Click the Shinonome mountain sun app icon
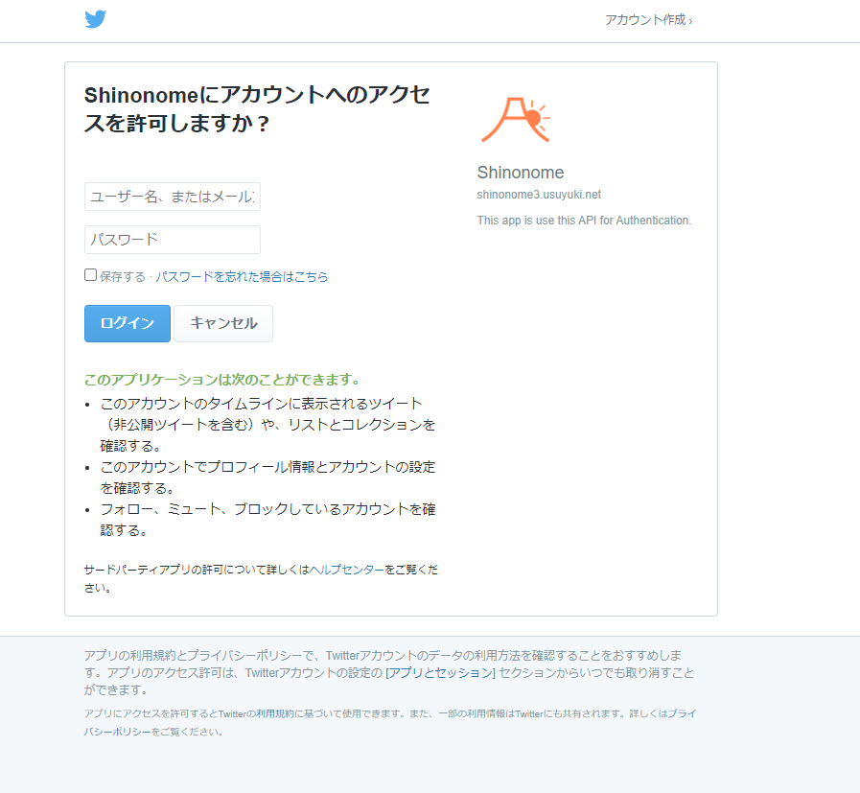Viewport: 860px width, 793px height. tap(516, 120)
